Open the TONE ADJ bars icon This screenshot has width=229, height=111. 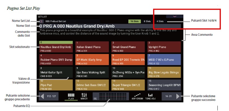150,96
